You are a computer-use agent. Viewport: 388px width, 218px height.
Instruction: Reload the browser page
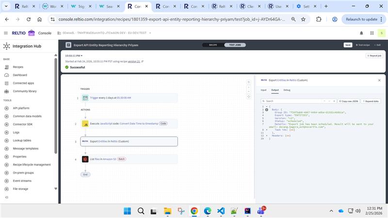click(x=29, y=19)
